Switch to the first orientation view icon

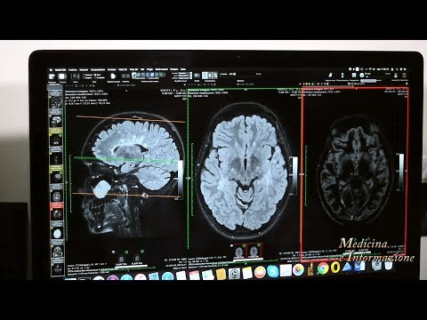click(205, 76)
